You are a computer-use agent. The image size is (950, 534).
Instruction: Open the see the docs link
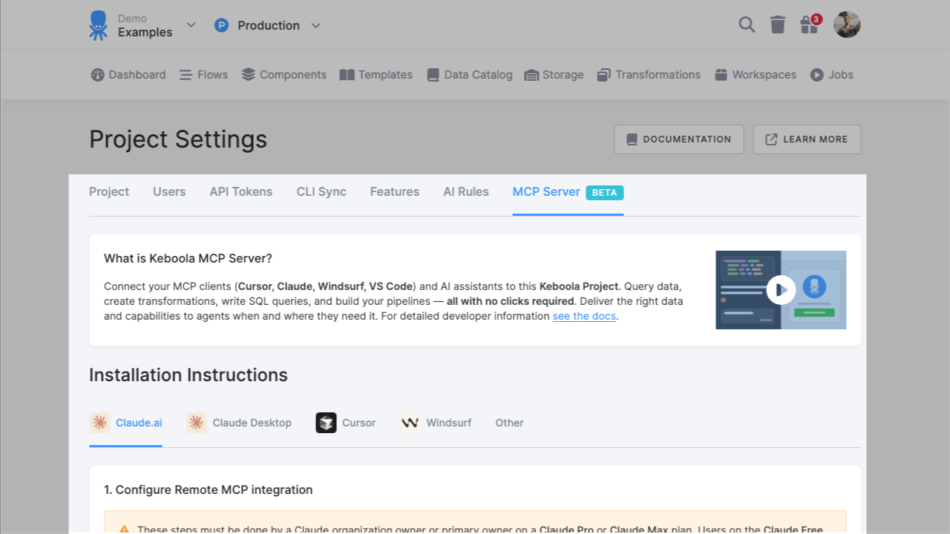pos(583,316)
